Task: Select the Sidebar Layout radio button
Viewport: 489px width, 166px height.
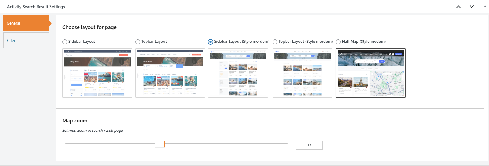Action: pos(65,42)
